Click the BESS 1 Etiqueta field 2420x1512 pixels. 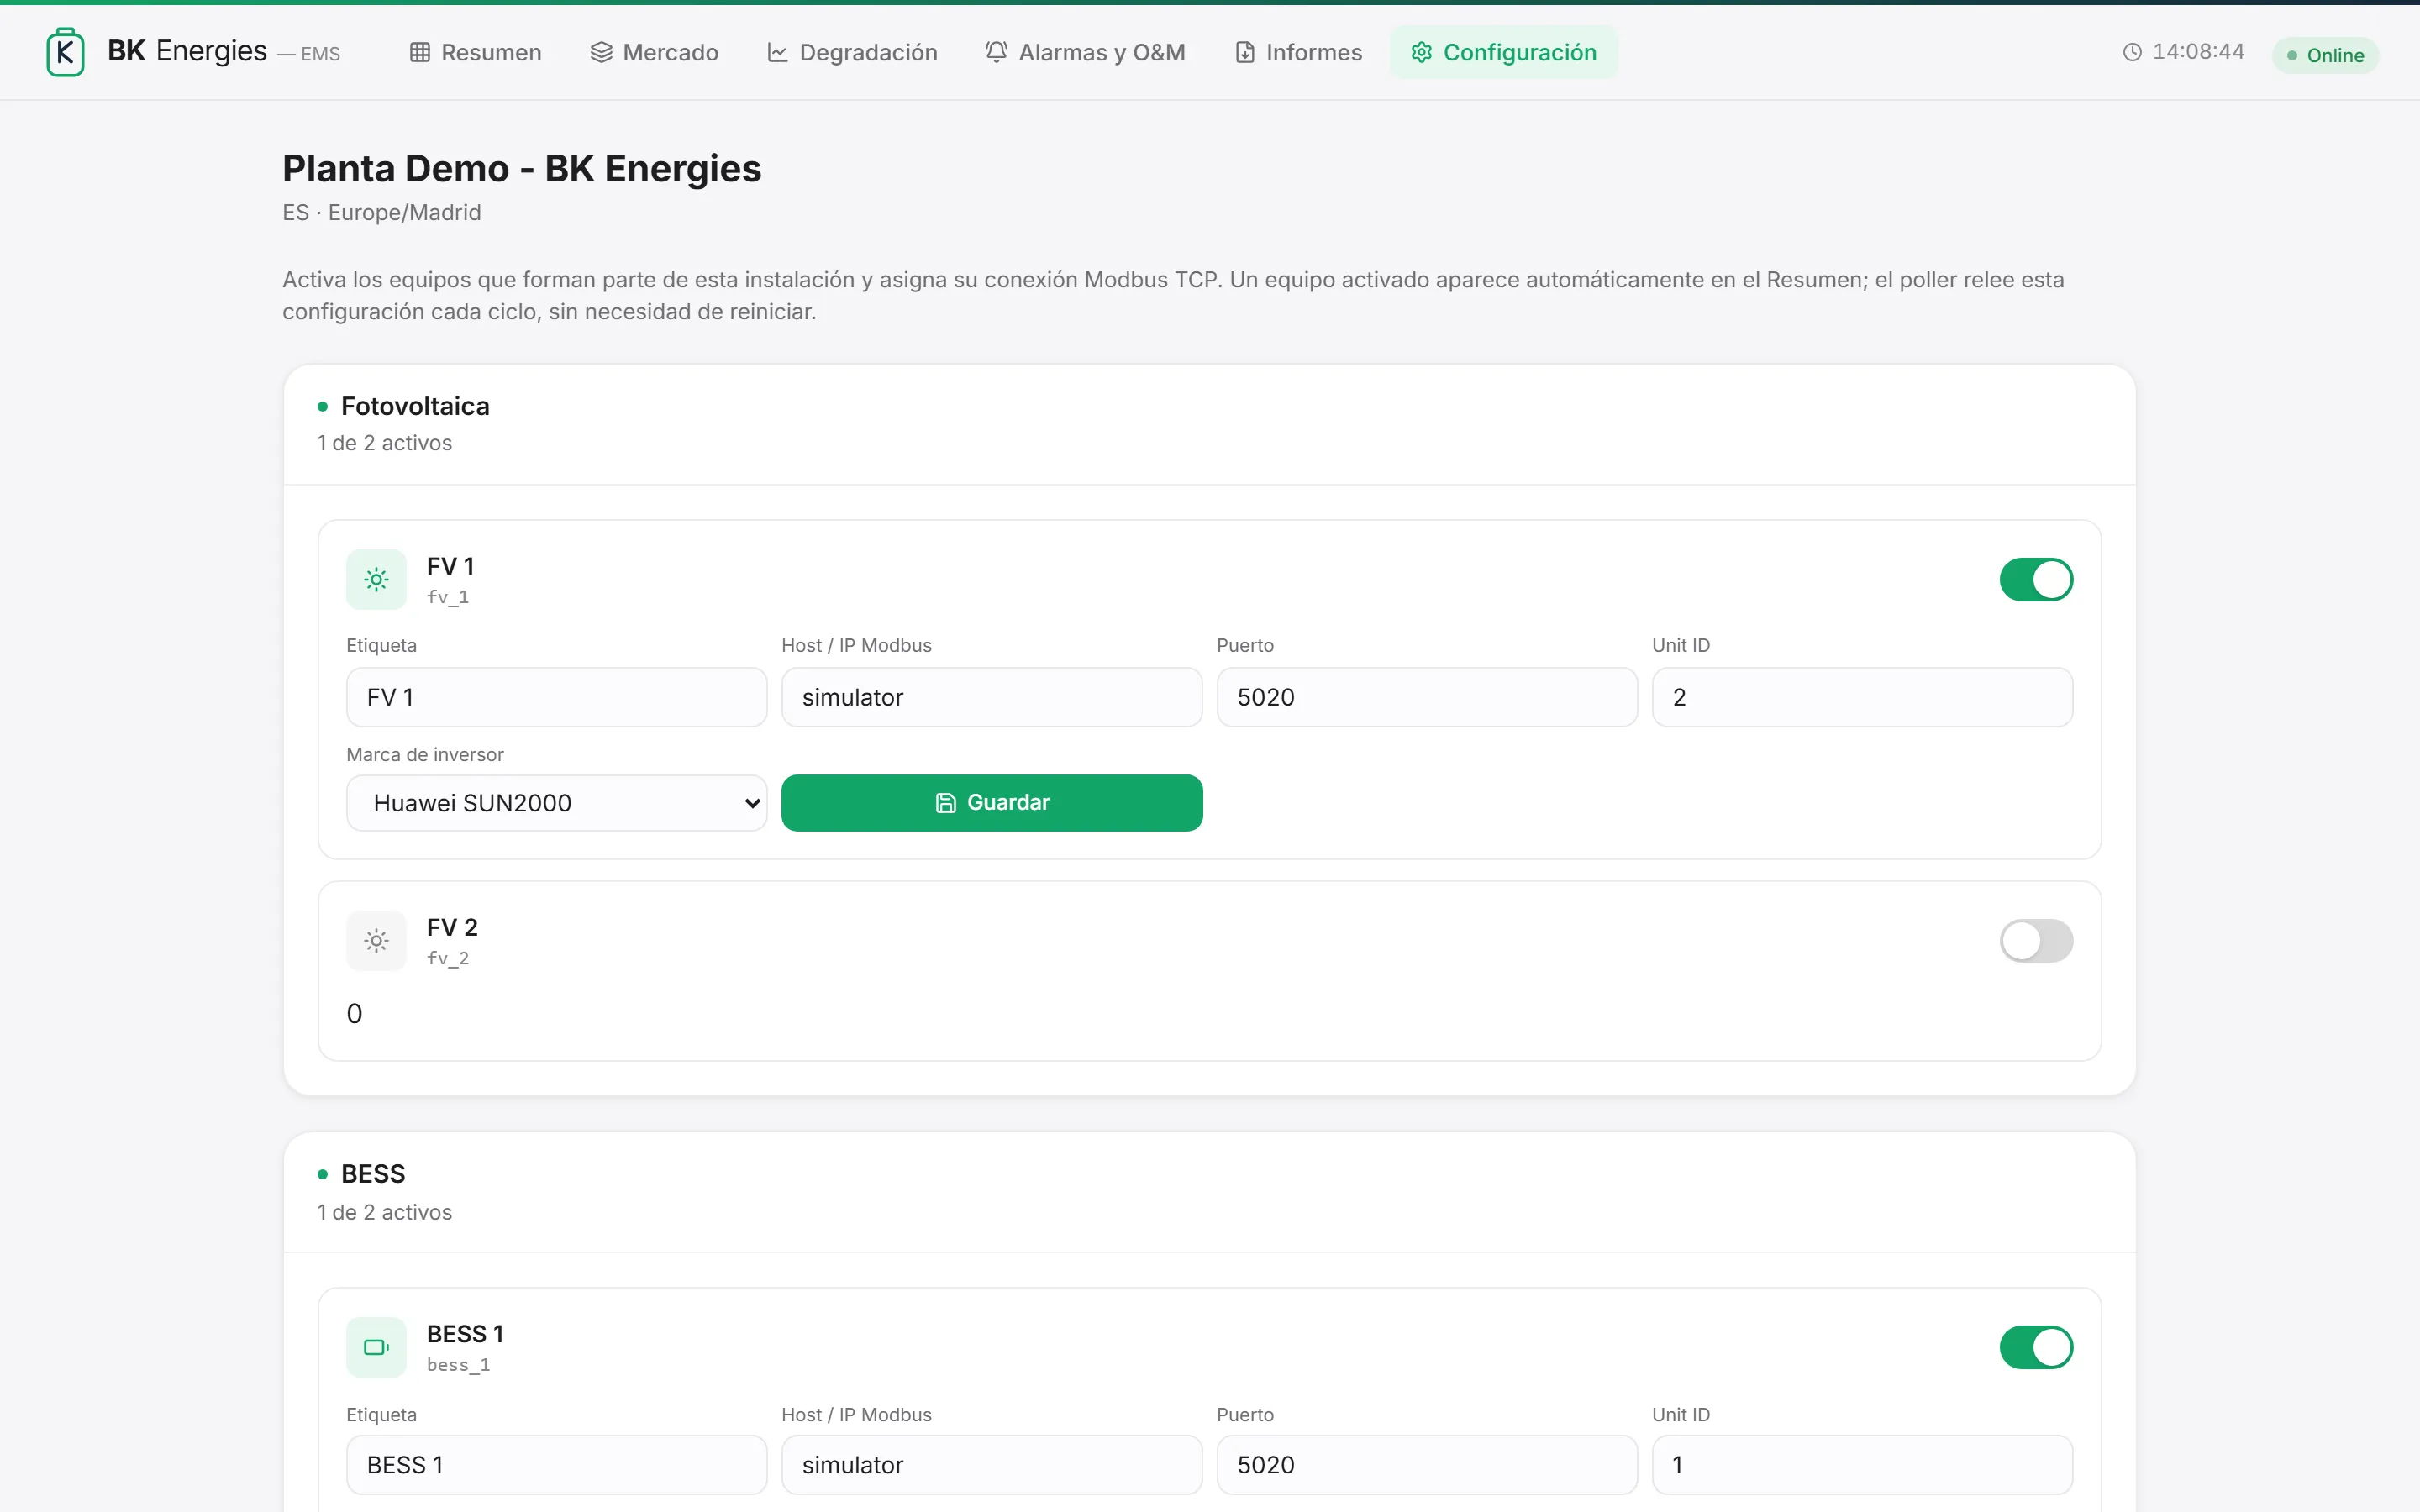(557, 1465)
